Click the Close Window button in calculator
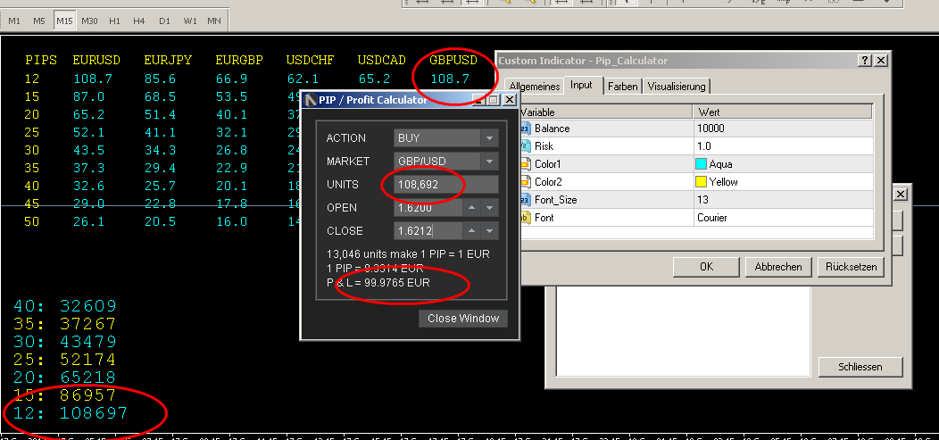 [463, 319]
